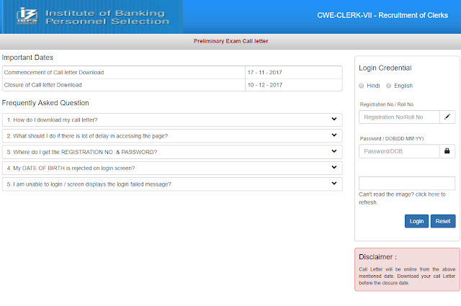
Task: Expand the chevron for FAQ 1 about downloading the call letter
Action: pyautogui.click(x=334, y=119)
